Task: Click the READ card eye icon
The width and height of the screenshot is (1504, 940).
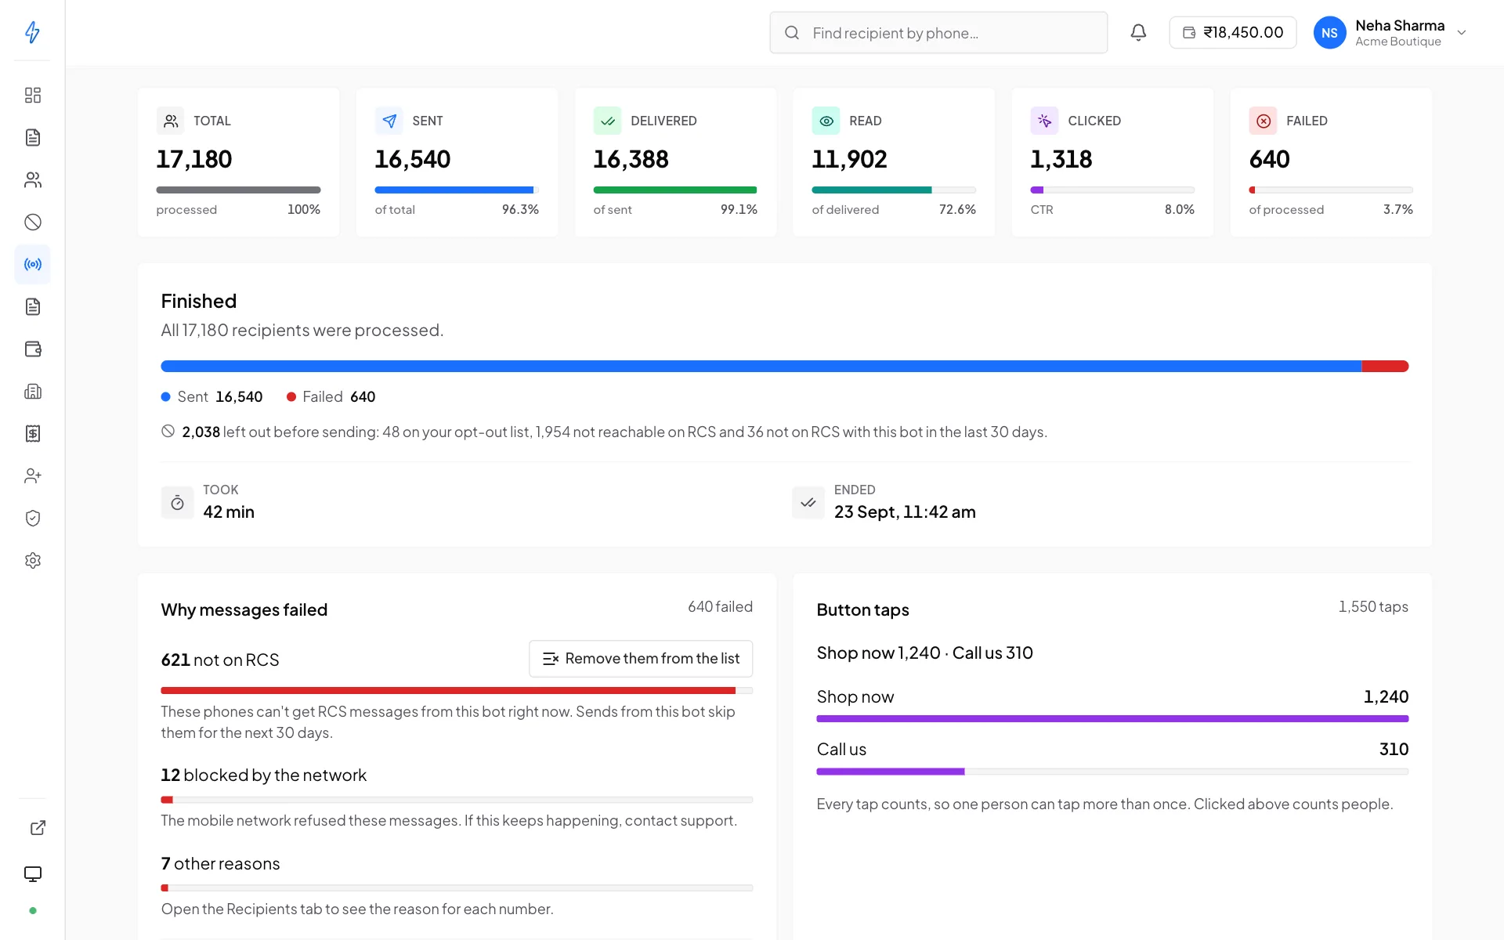Action: 826,121
